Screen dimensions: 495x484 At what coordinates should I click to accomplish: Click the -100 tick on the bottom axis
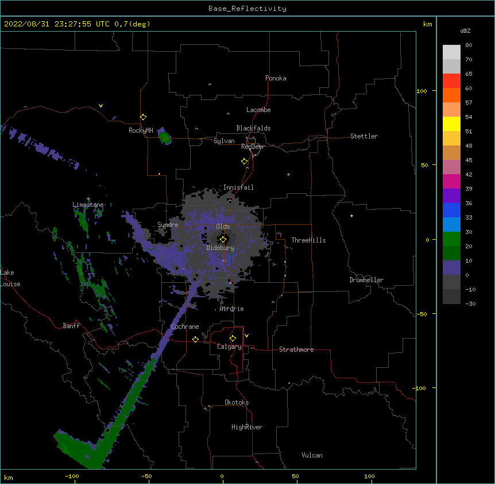click(72, 476)
